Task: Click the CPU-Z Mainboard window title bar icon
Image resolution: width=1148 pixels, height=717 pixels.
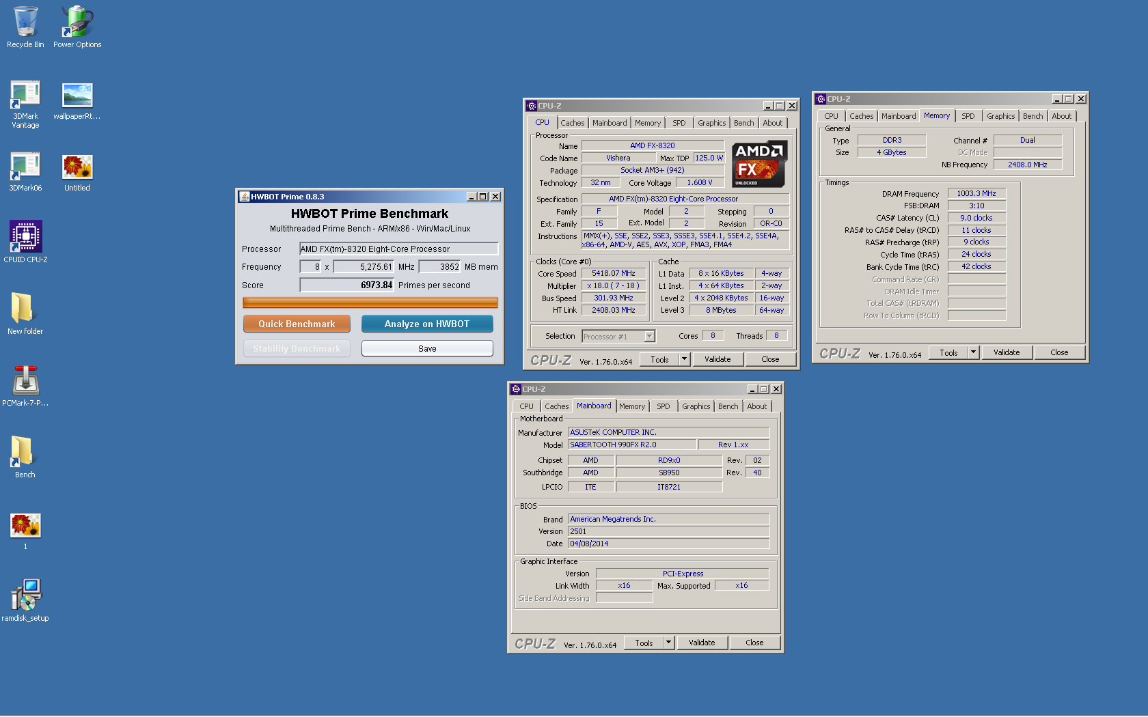Action: pos(515,389)
